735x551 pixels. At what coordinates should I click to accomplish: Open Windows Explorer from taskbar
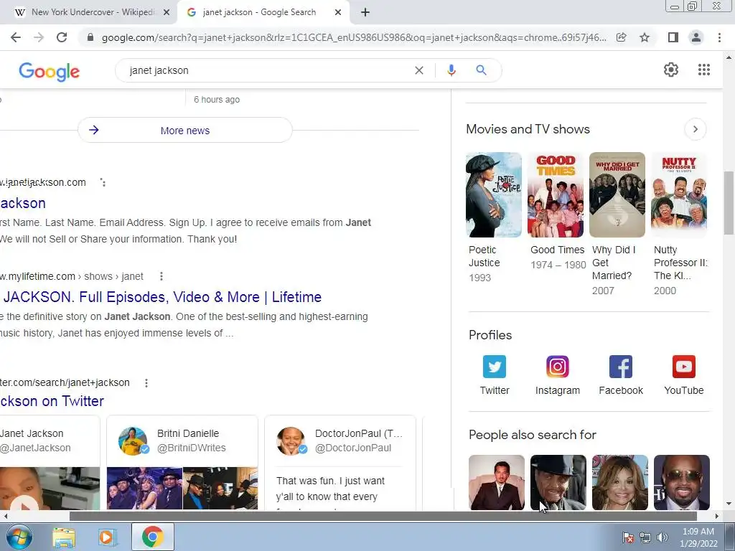(64, 537)
